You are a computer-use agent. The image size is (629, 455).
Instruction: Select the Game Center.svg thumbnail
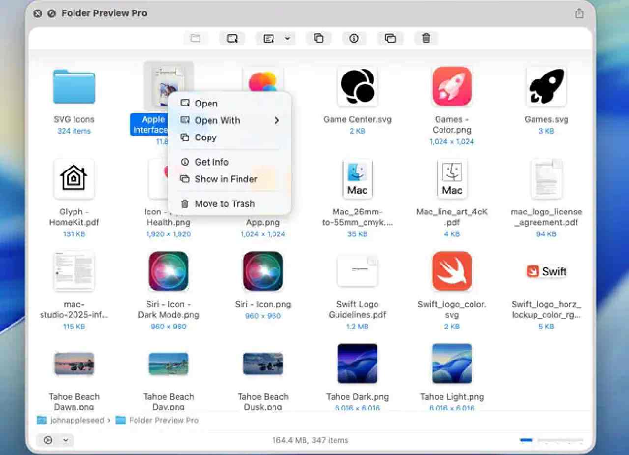tap(358, 86)
